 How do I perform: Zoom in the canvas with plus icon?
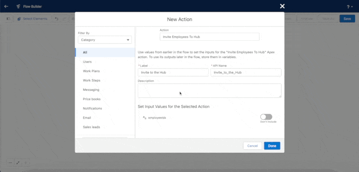point(26,163)
